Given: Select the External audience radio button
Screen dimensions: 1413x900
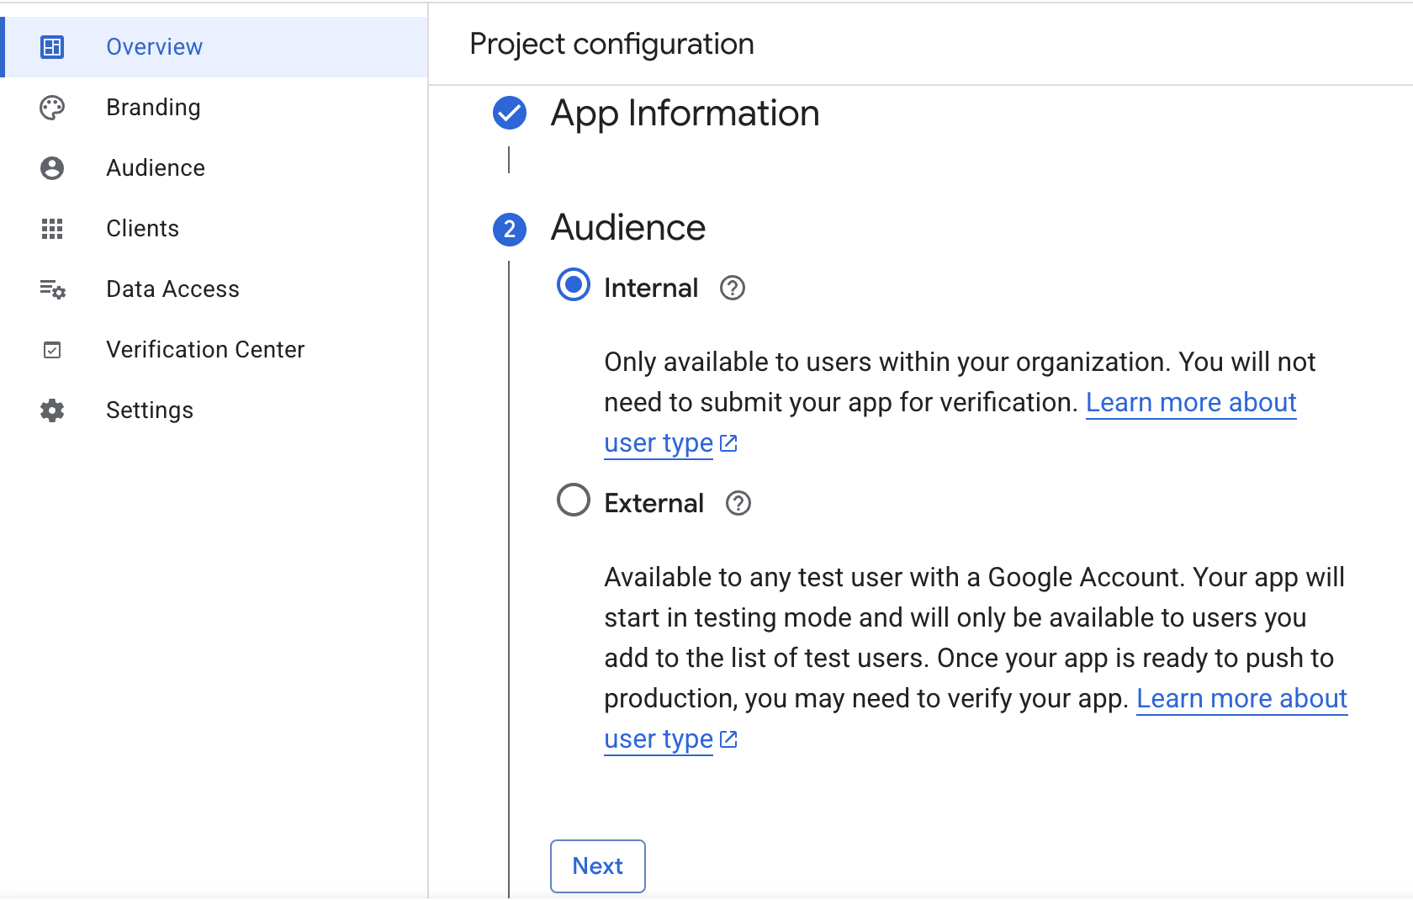Looking at the screenshot, I should click(574, 500).
